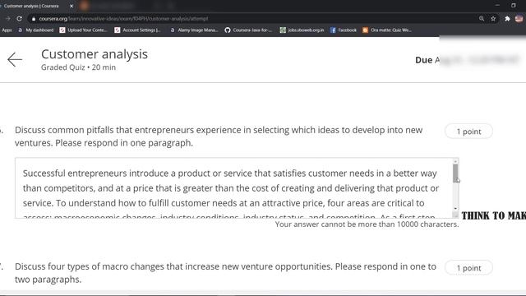The height and width of the screenshot is (296, 526).
Task: Open the zoom magnifier icon in address bar
Action: pyautogui.click(x=482, y=19)
